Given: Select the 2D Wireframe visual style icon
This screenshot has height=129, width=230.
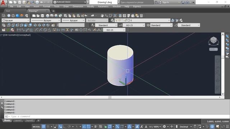Looking at the screenshot, I should (x=4, y=16).
